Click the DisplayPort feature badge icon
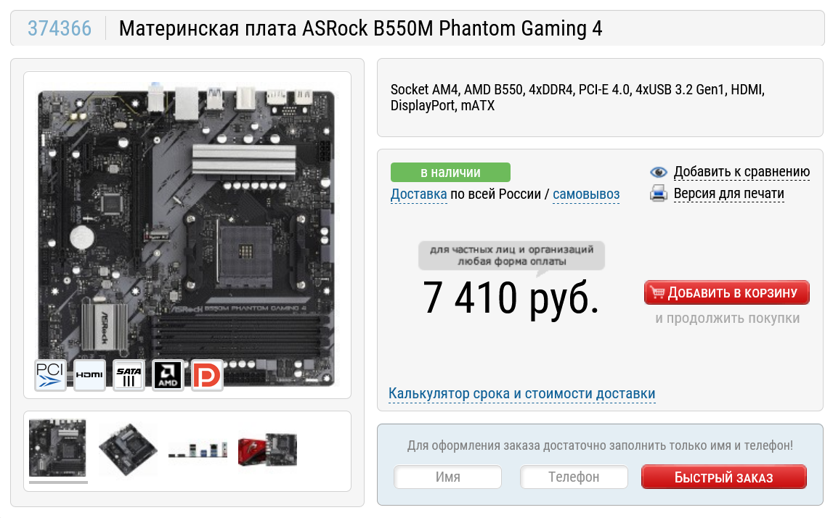Viewport: 833px width, 518px height. tap(207, 374)
